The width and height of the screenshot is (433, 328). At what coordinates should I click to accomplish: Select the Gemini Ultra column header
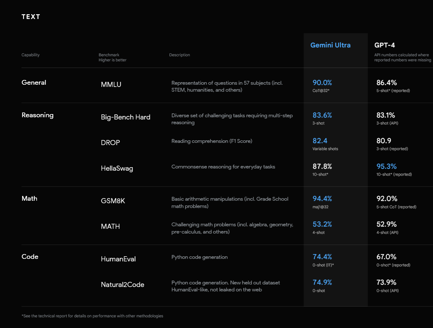point(330,45)
